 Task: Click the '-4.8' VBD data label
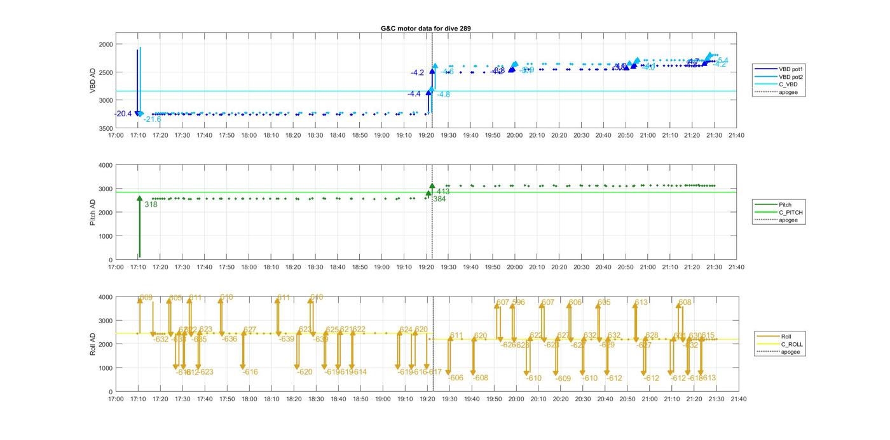(x=444, y=95)
